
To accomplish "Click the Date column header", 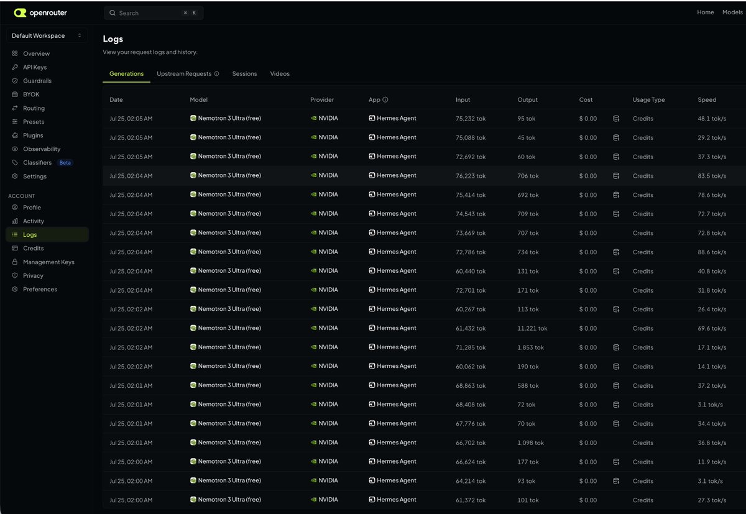I will point(116,99).
